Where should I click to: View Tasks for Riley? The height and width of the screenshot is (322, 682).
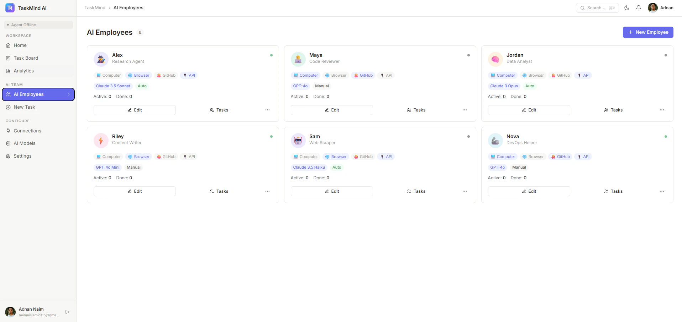click(219, 191)
